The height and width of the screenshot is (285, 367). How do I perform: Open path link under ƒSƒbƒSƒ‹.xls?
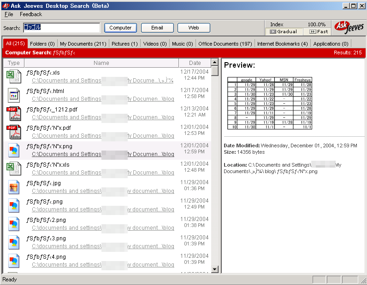[103, 81]
